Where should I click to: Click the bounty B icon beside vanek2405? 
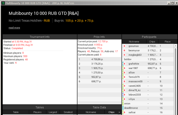(124, 86)
